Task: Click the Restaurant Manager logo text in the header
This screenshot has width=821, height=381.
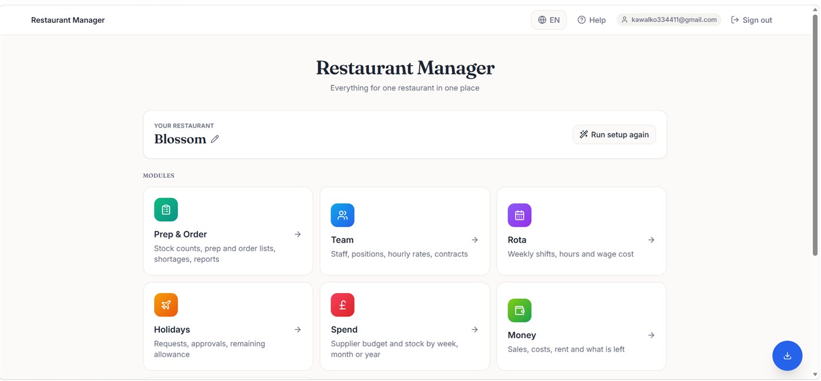Action: (67, 20)
